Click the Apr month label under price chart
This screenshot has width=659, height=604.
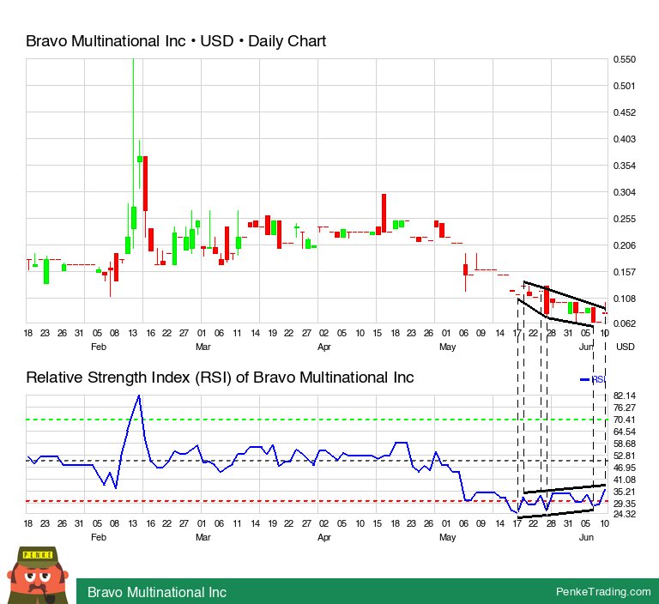click(324, 347)
